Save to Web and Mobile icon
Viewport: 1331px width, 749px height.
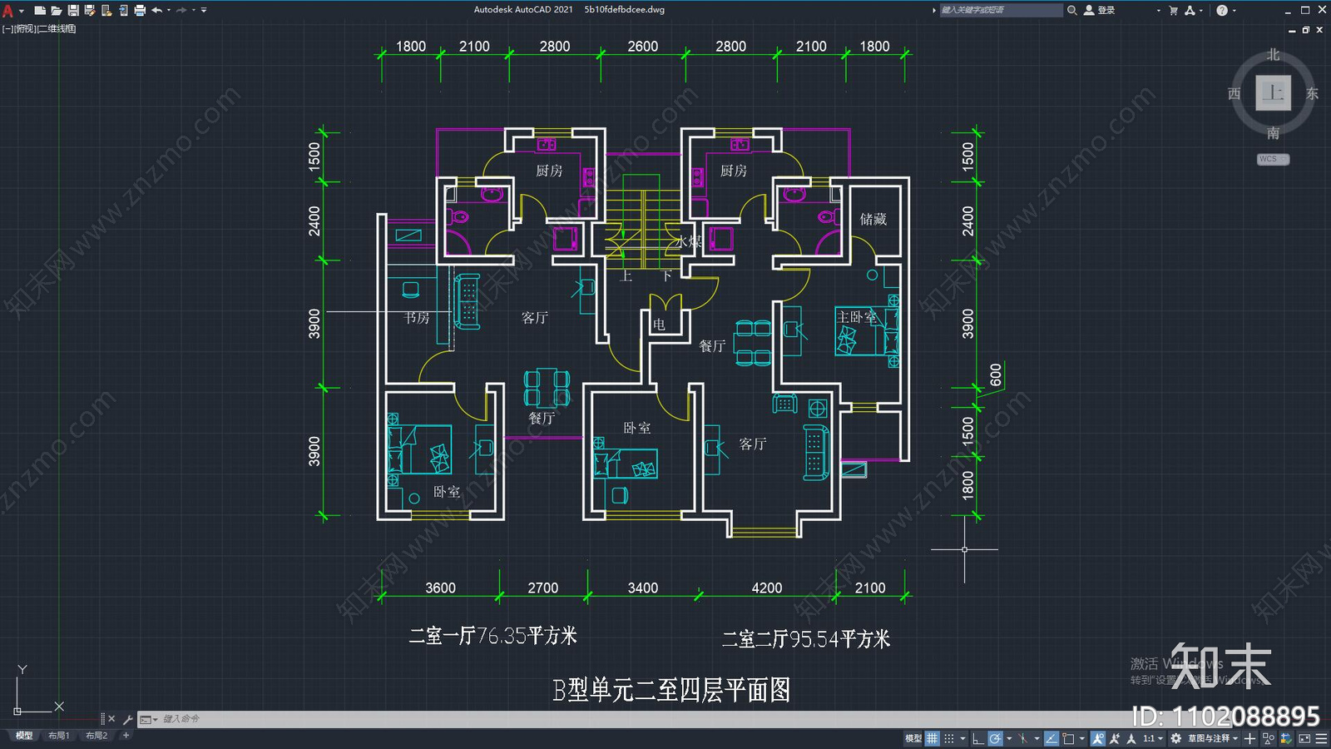coord(123,10)
